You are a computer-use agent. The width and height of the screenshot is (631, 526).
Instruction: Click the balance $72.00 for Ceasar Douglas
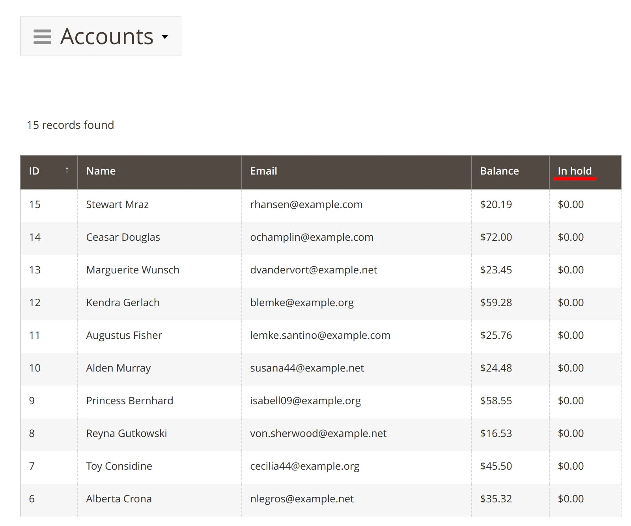point(496,237)
